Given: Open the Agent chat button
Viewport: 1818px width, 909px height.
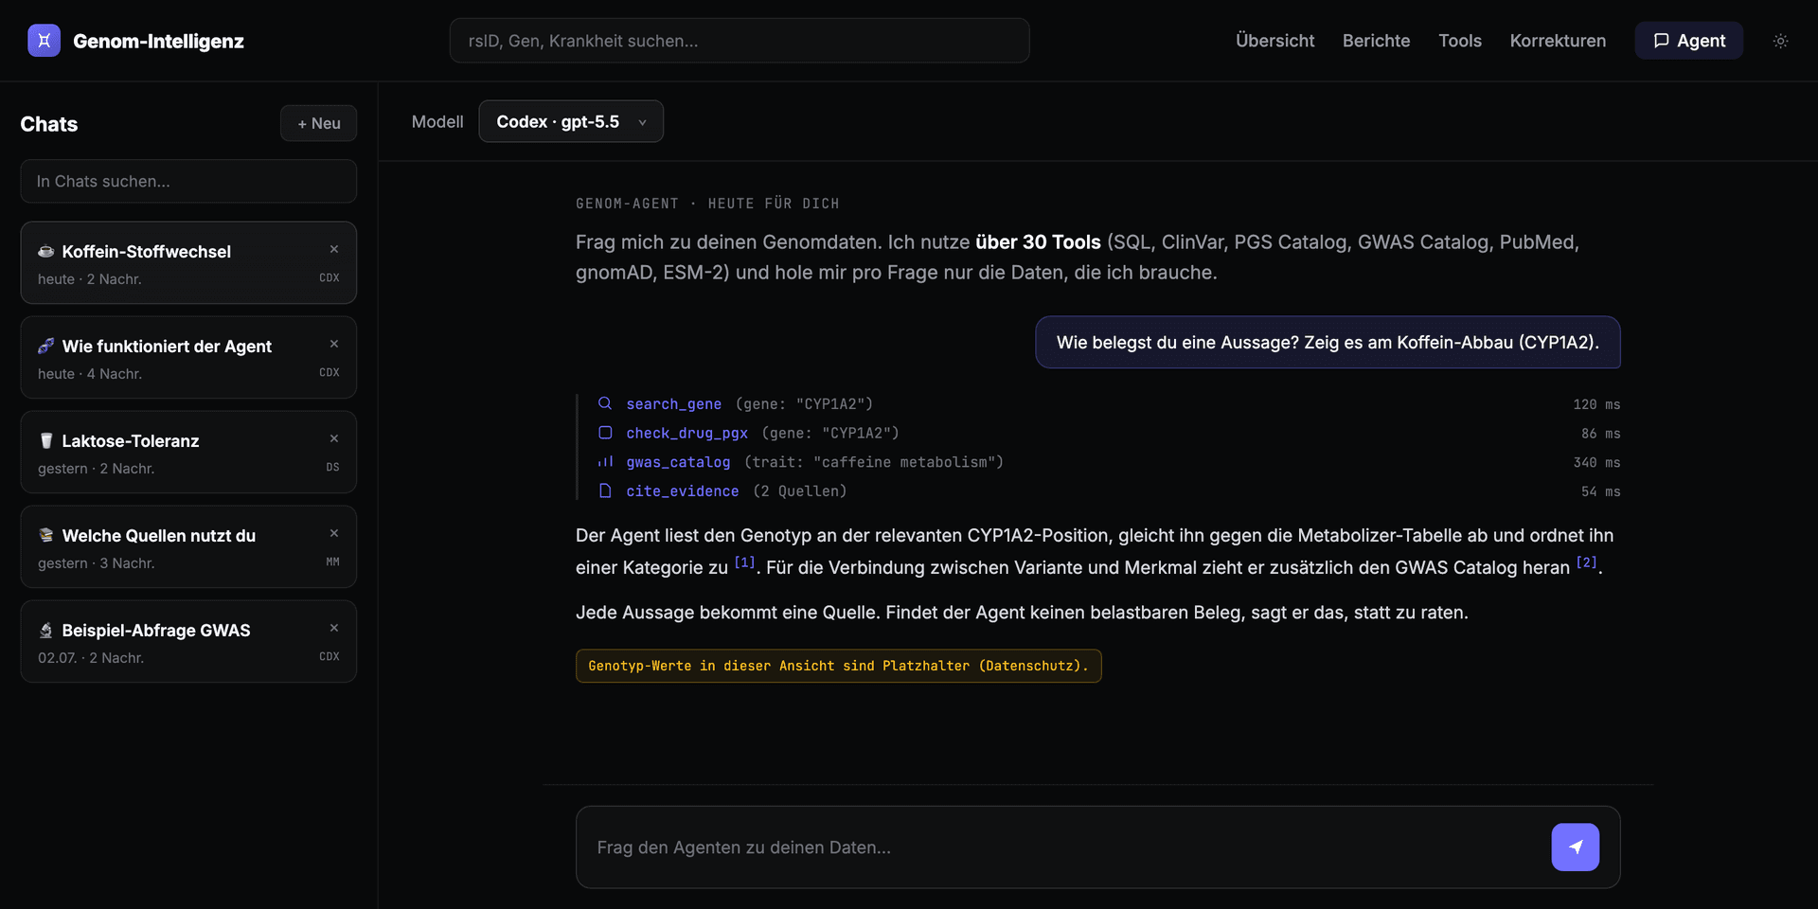Looking at the screenshot, I should [1688, 41].
